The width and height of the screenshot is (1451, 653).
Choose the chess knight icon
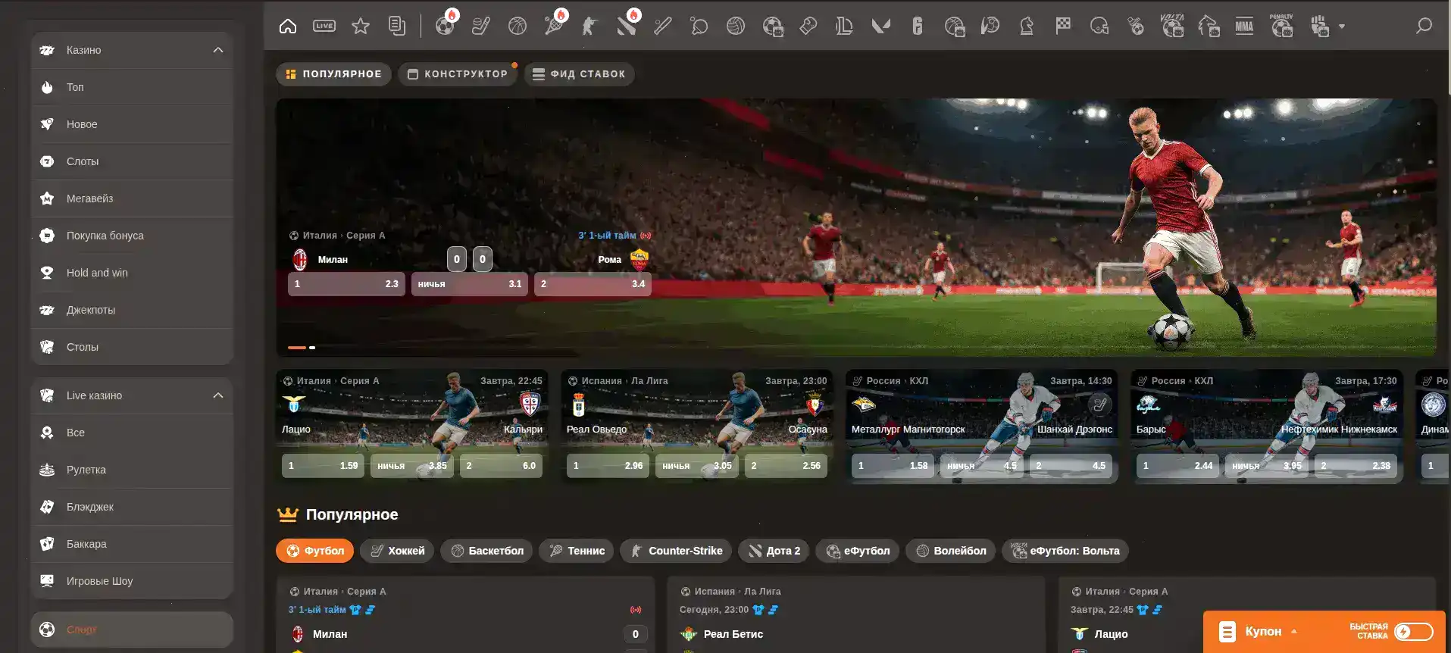point(1027,27)
